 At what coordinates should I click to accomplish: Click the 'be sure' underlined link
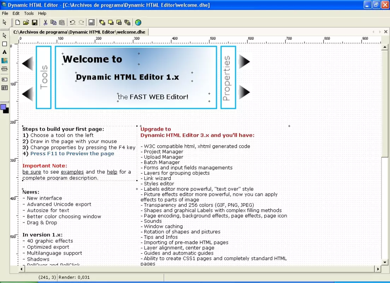pyautogui.click(x=31, y=172)
